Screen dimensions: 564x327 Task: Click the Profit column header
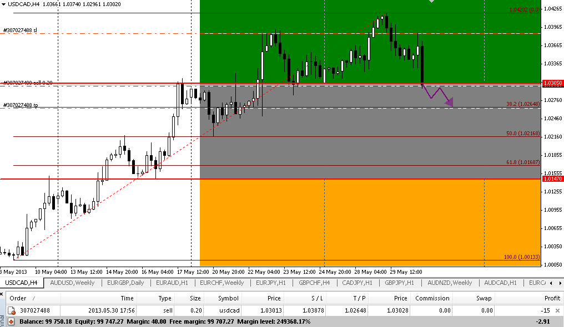[x=550, y=298]
